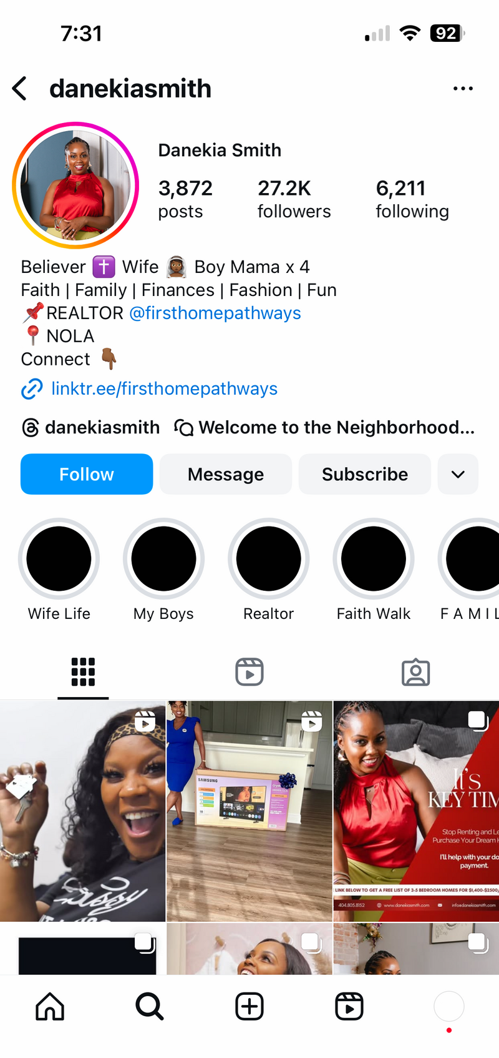Open your own profile avatar icon
Screen dimensions: 499x1058
tap(449, 1006)
